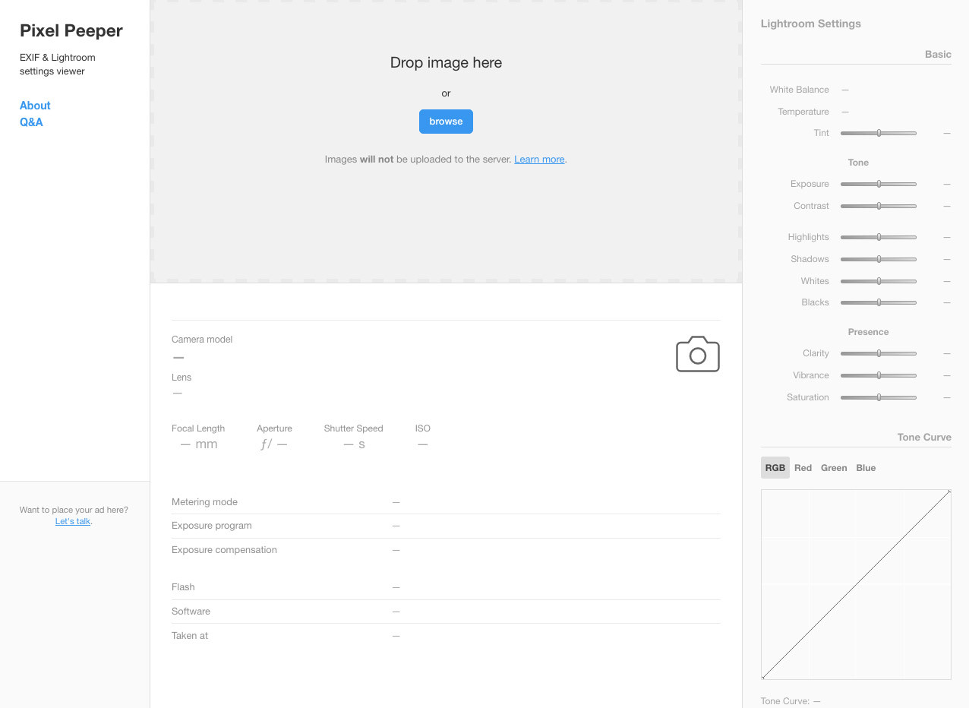Open the Learn more link
969x708 pixels.
539,160
